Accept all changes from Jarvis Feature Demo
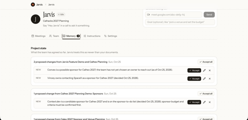Image resolution: width=248 pixels, height=120 pixels. pyautogui.click(x=206, y=62)
